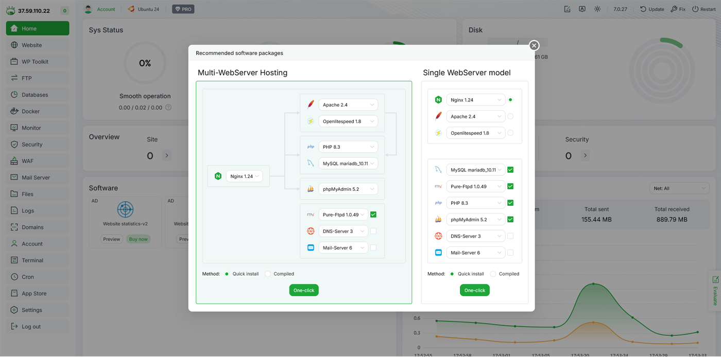
Task: Expand the Nginx 1.24 dropdown in Multi-WebServer diagram
Action: coord(245,176)
